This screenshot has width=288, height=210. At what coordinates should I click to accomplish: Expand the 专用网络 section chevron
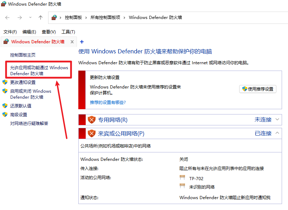click(x=277, y=120)
